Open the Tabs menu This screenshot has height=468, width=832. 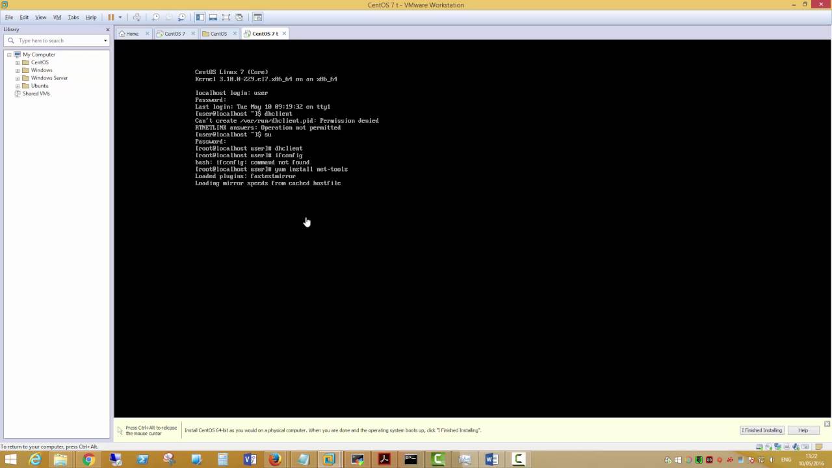click(x=73, y=18)
